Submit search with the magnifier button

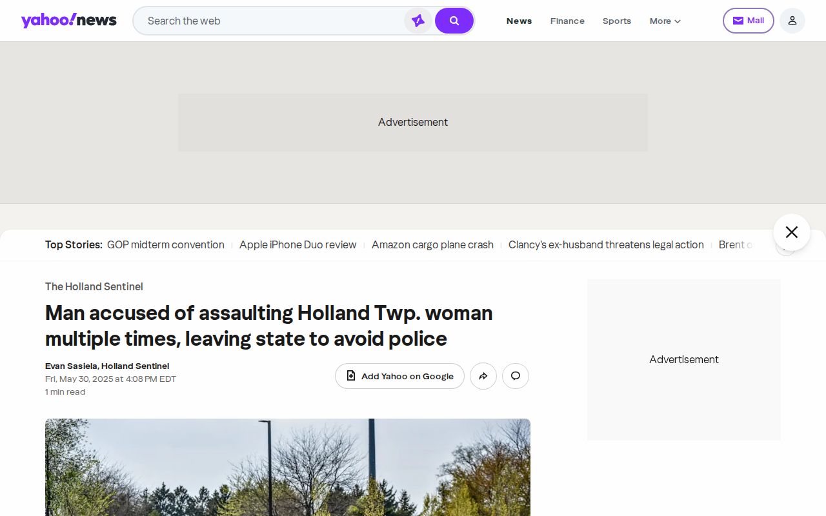[454, 21]
